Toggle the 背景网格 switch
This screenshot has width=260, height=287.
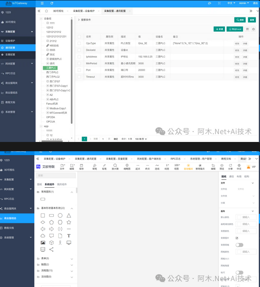[x=240, y=245]
